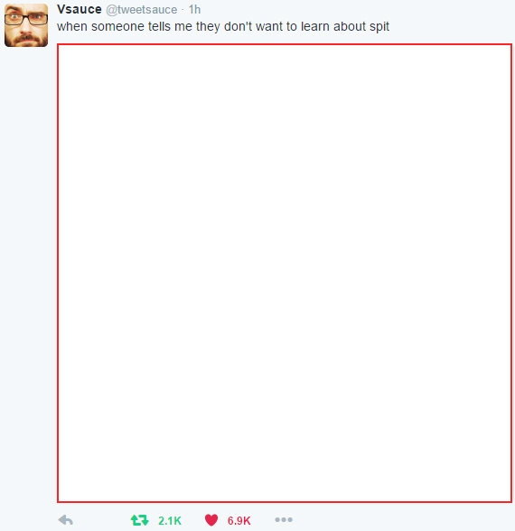Open the three-dot more options menu

click(284, 519)
